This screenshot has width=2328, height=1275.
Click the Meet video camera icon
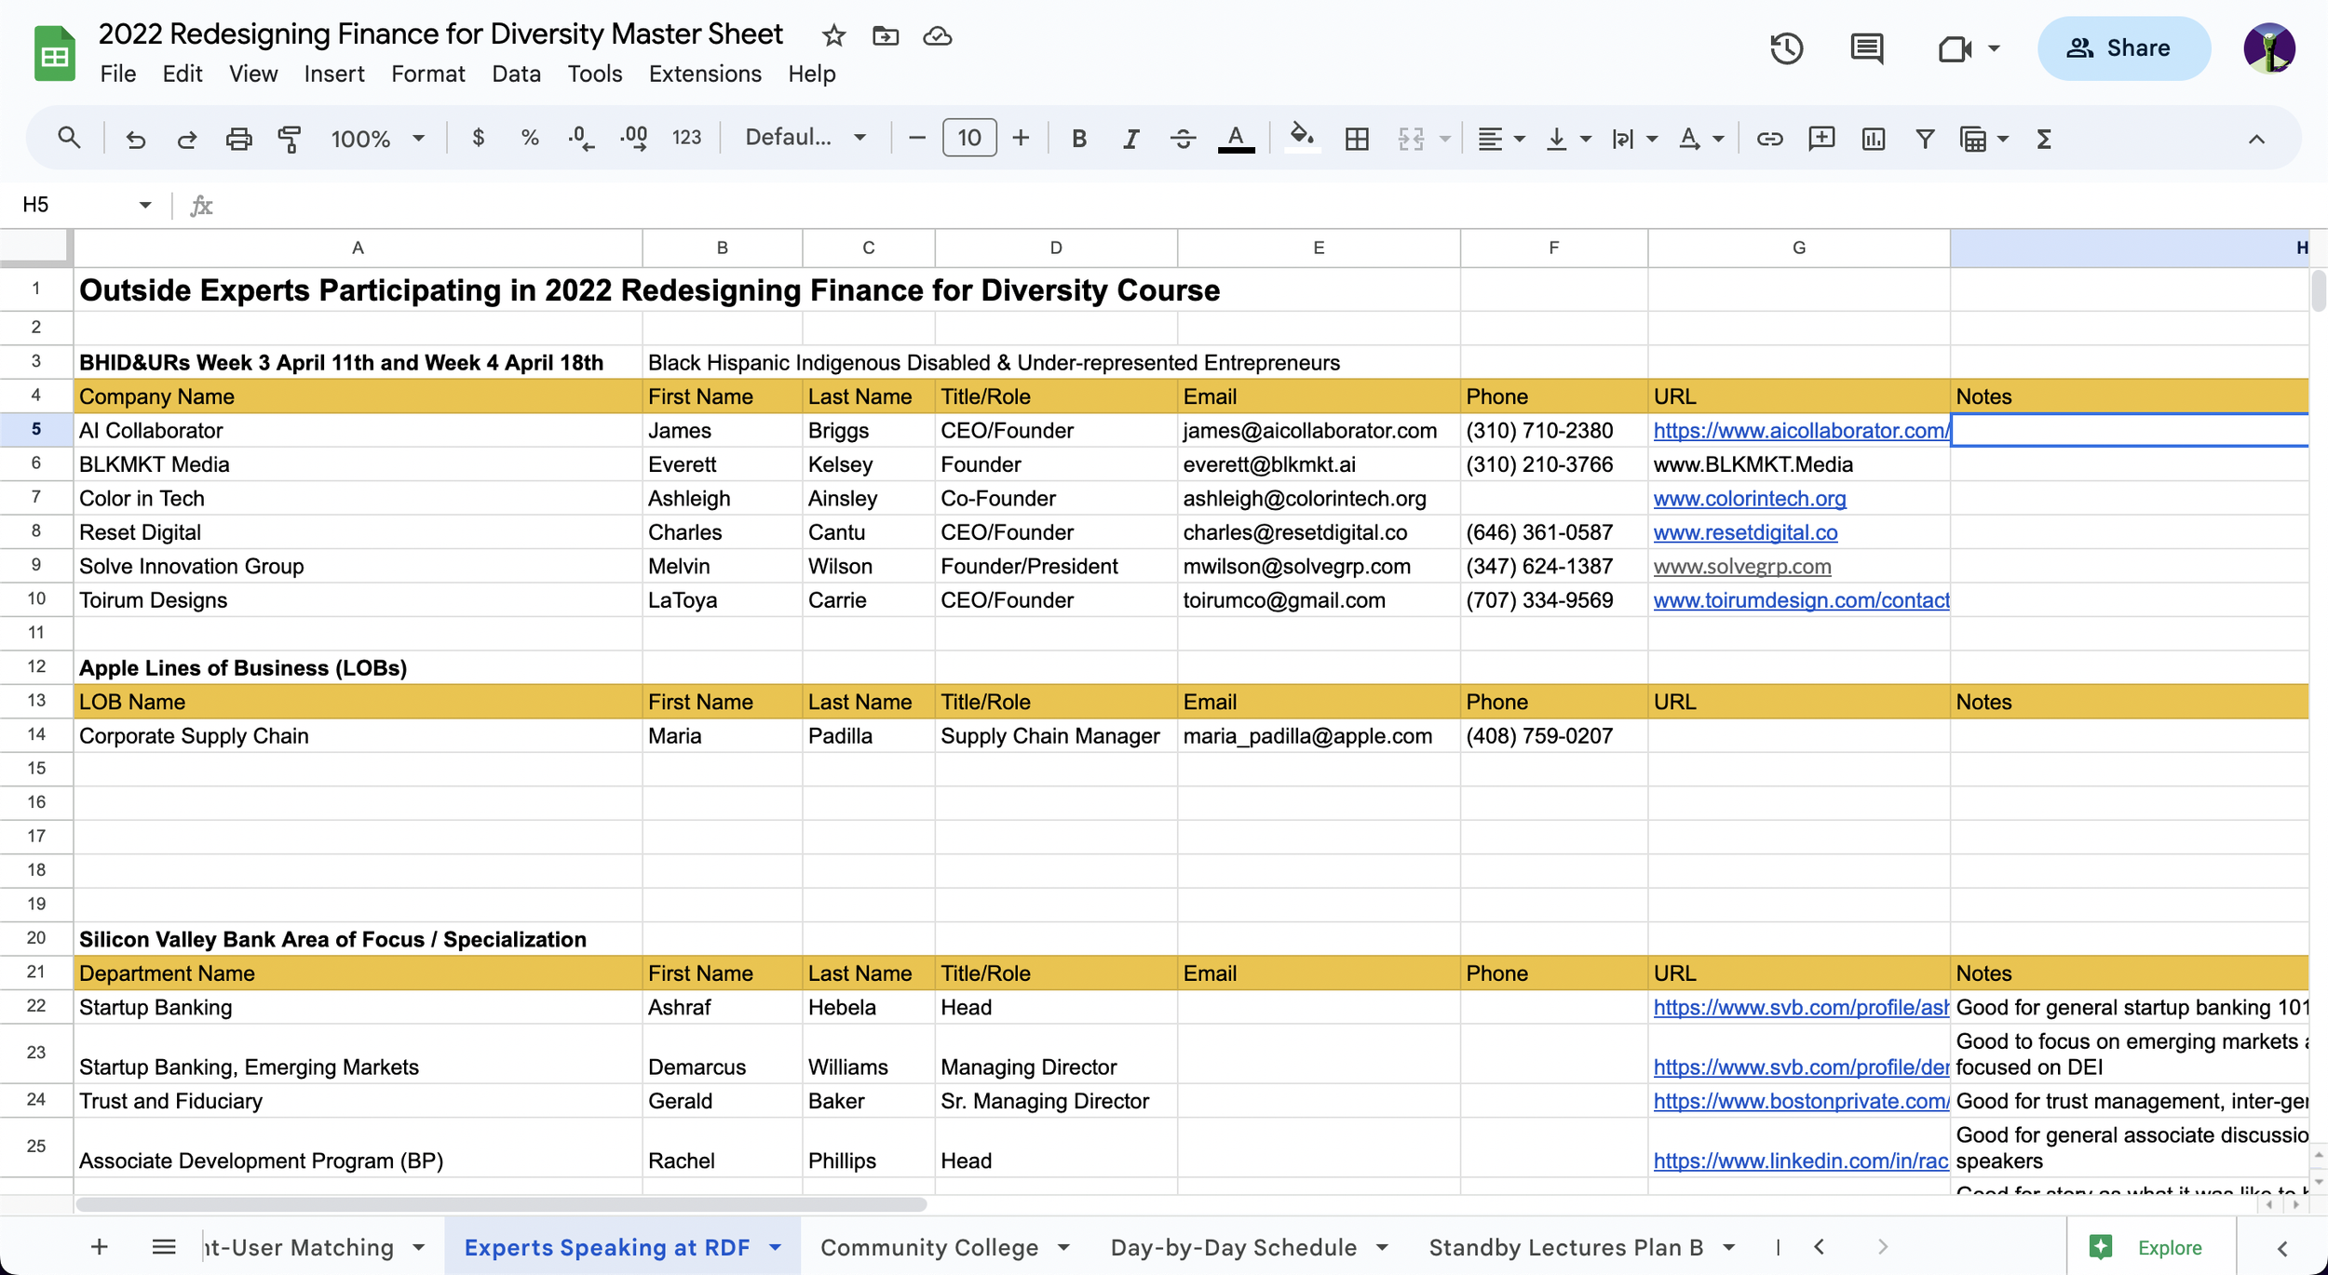[x=1955, y=48]
